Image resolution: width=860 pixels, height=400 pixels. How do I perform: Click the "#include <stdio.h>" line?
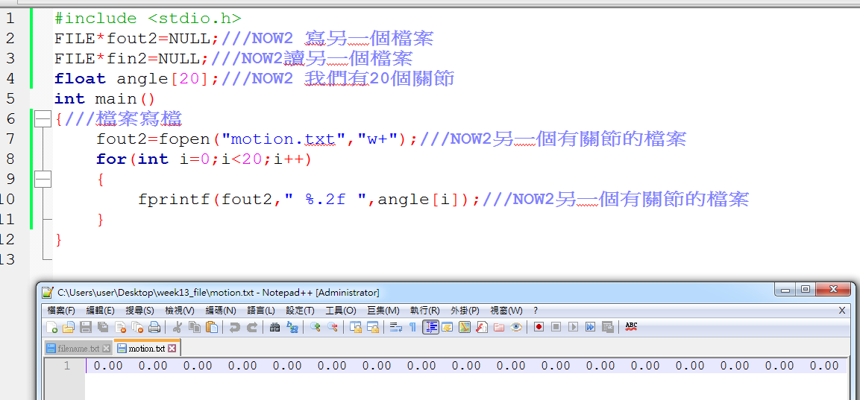(x=148, y=18)
